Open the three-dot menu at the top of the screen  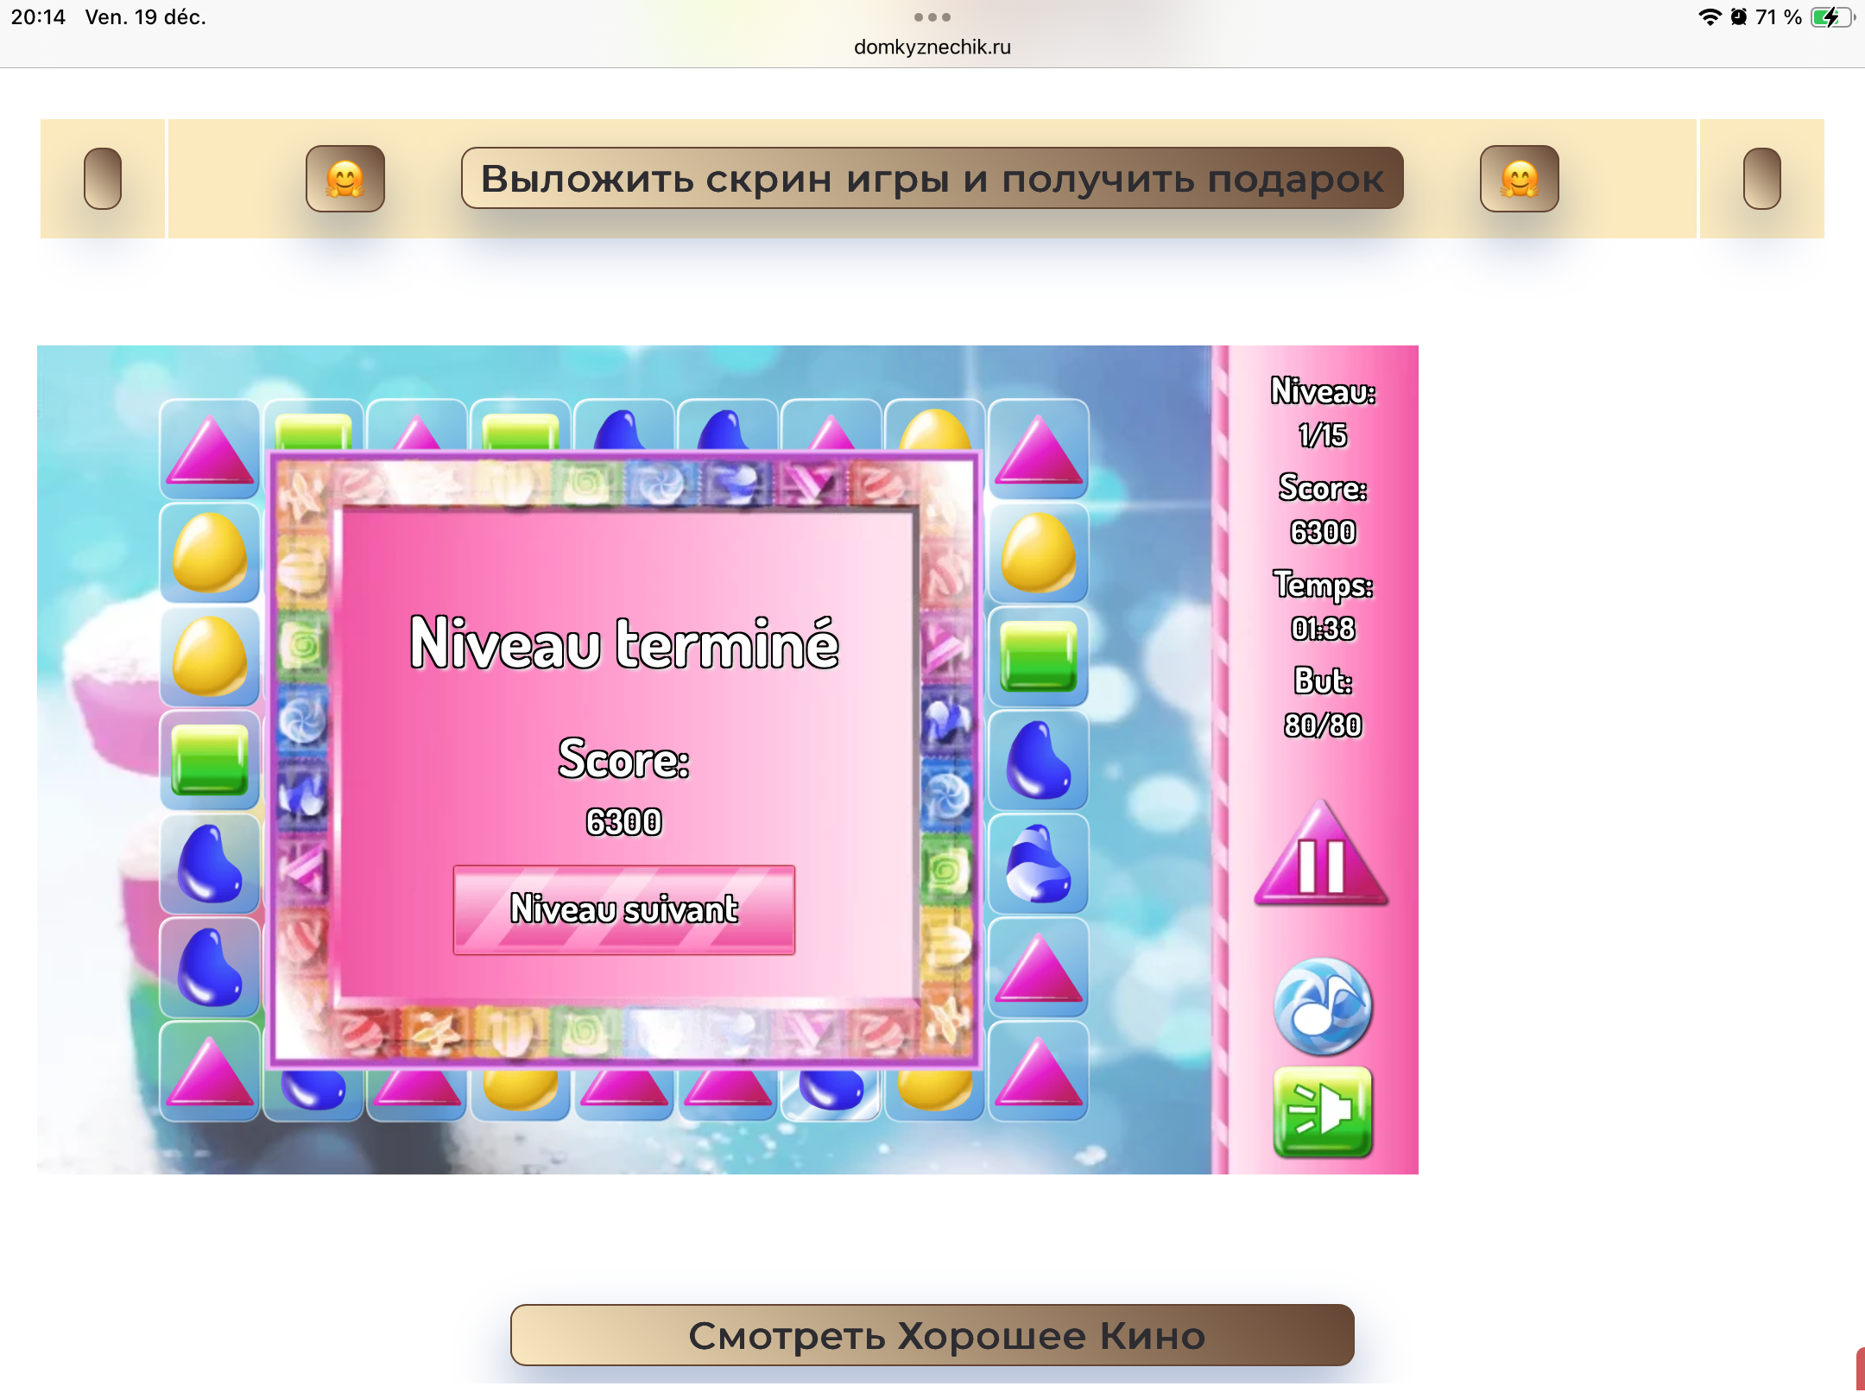pos(932,17)
